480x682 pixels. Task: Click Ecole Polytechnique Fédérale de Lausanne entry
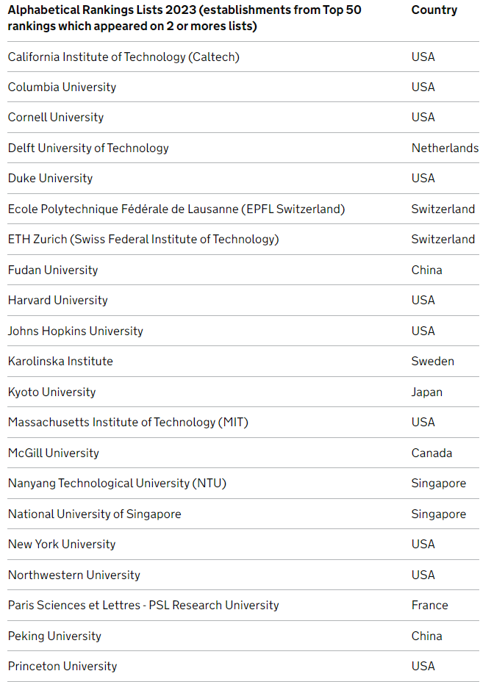tap(176, 209)
